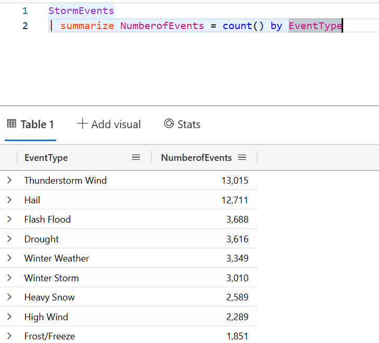Select the Heavy Snow cell

point(49,297)
